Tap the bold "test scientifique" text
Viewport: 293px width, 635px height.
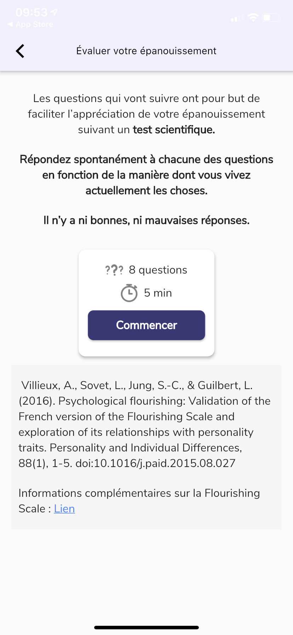pos(174,130)
